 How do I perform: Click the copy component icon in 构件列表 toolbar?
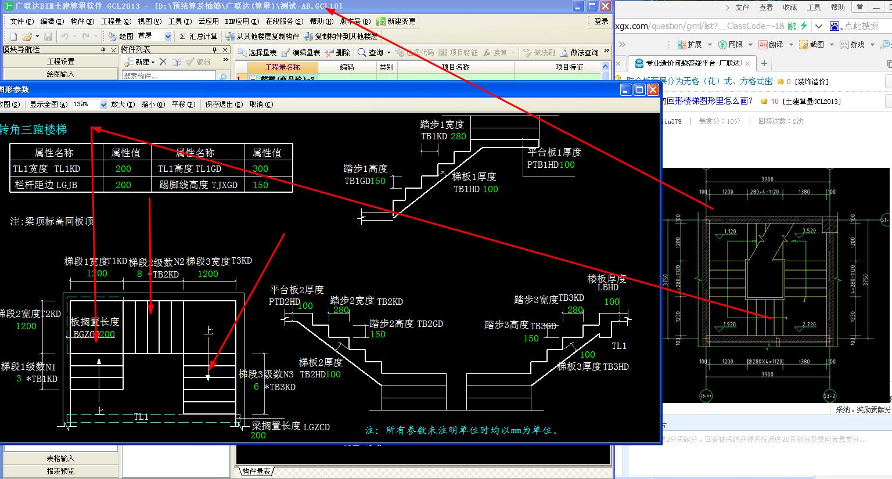click(x=177, y=62)
